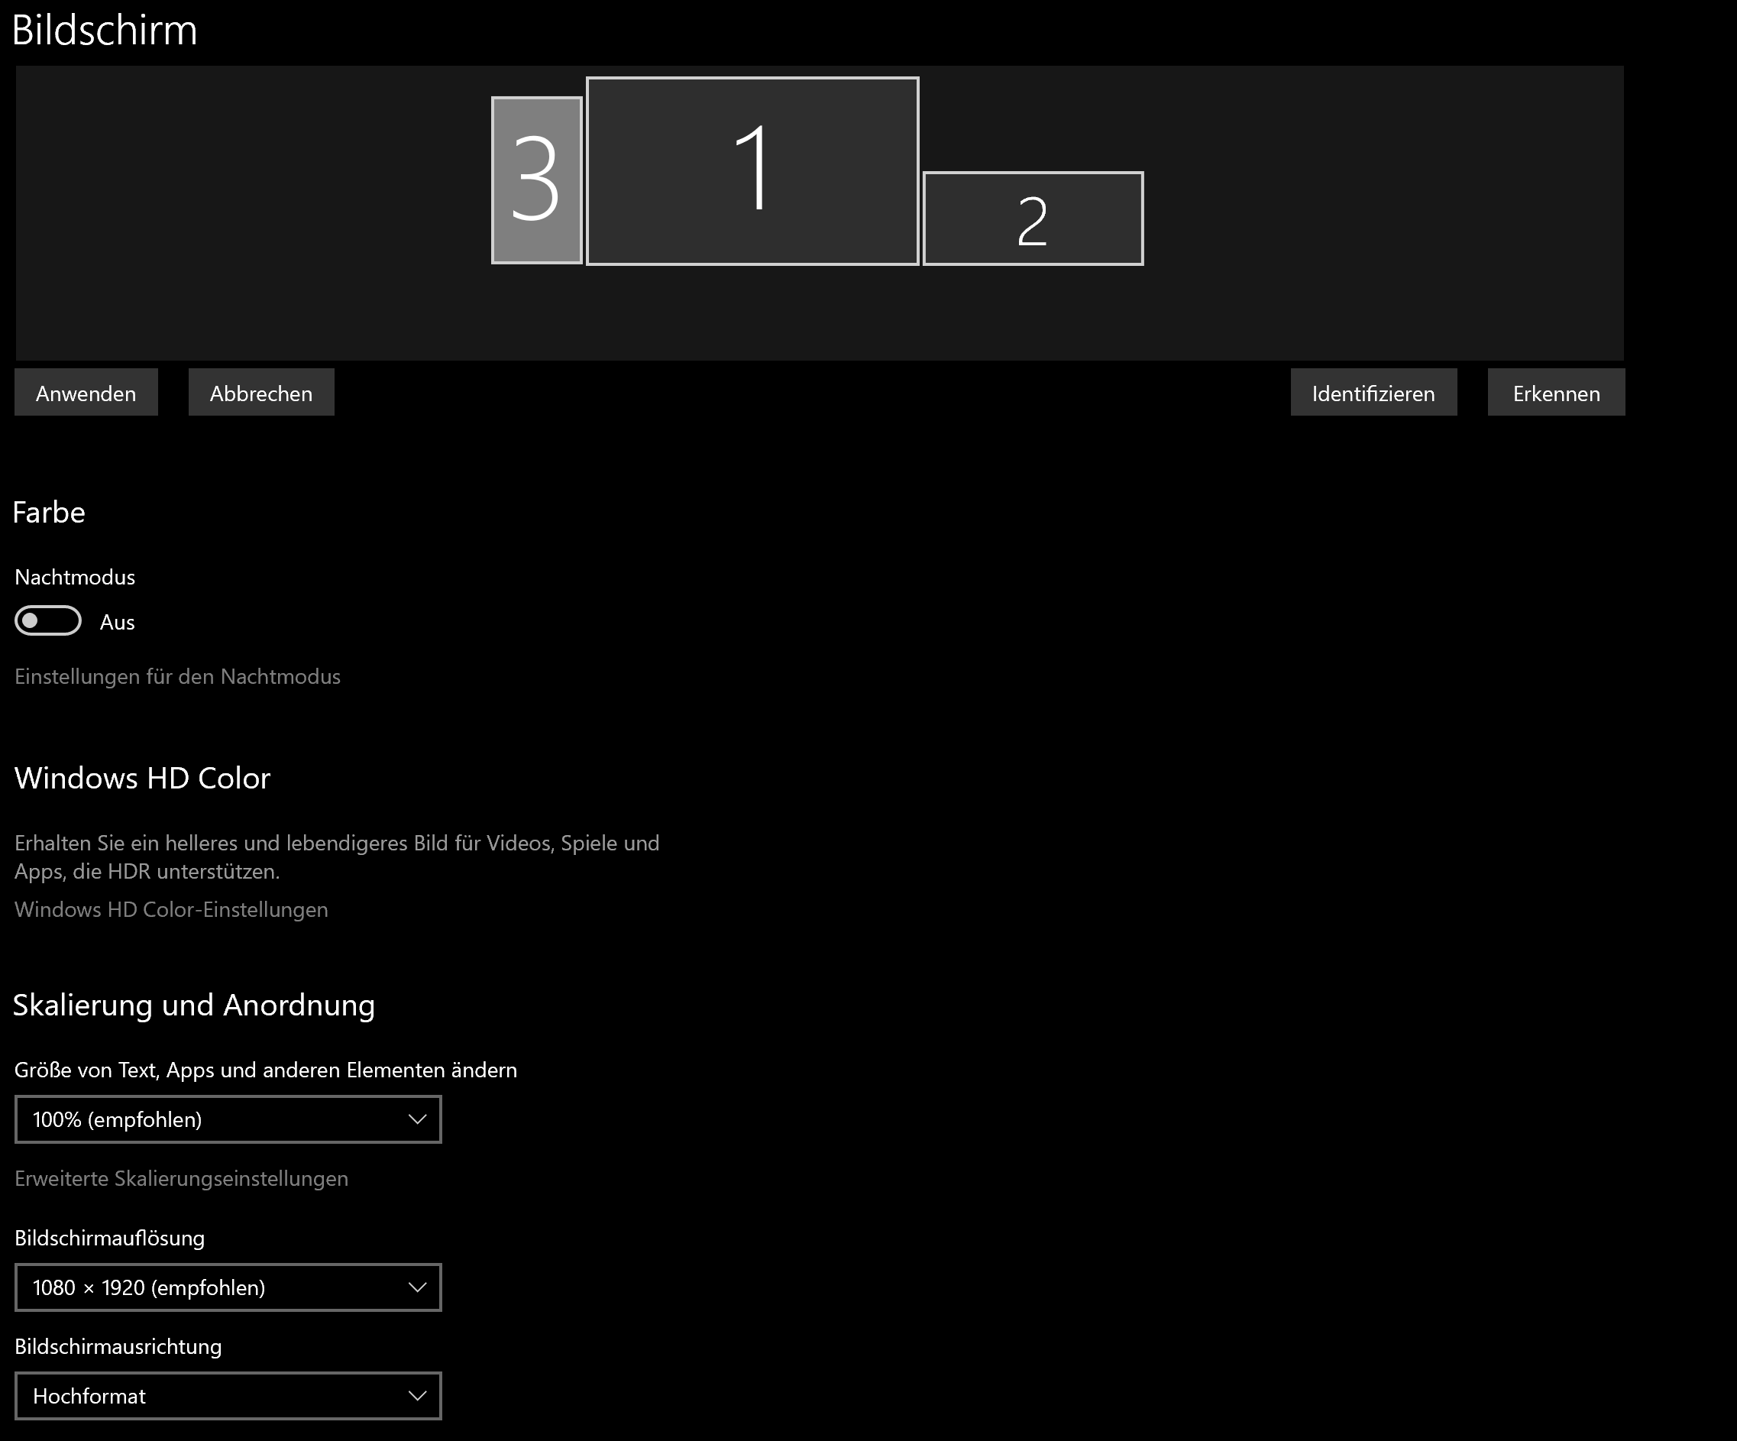
Task: Click Erkennen to detect displays
Action: click(x=1555, y=392)
